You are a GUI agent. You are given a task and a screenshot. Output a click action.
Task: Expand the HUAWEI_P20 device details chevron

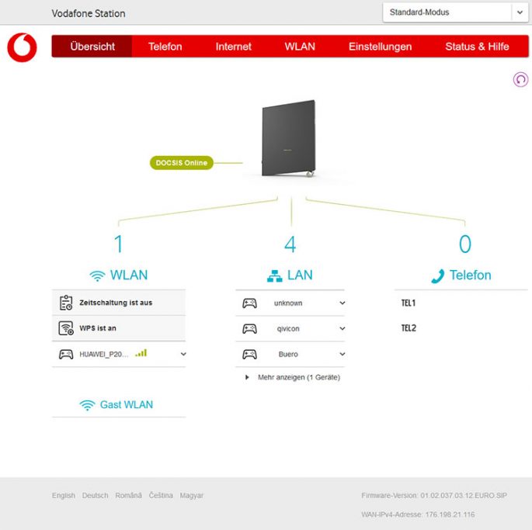point(183,354)
